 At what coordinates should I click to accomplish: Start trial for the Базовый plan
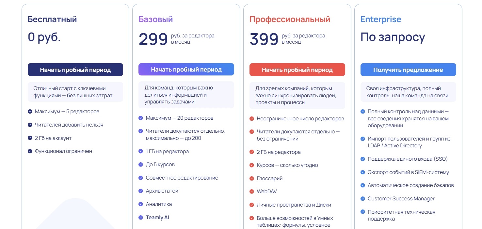[x=186, y=69]
